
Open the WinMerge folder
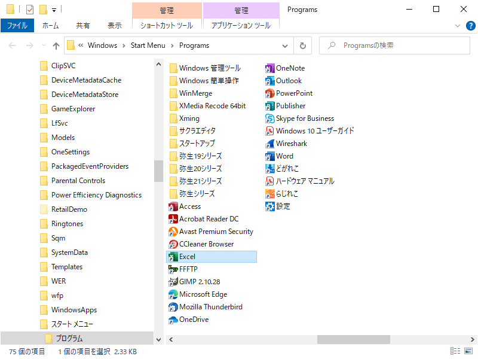191,93
